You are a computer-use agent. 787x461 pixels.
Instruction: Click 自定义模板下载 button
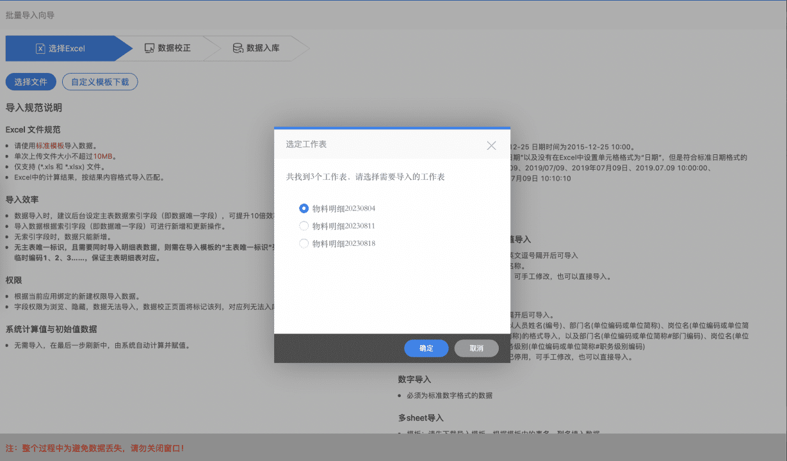tap(100, 82)
